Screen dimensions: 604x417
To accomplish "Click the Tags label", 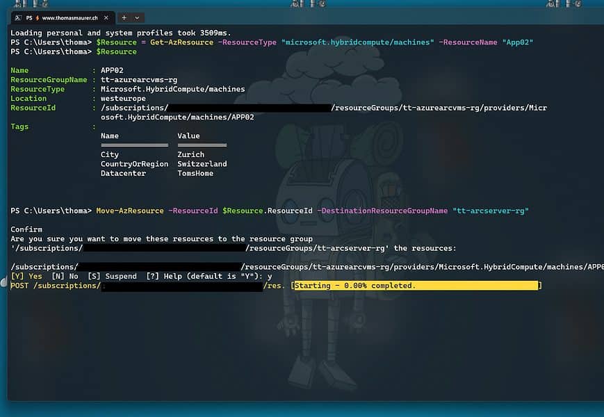I will tap(19, 126).
